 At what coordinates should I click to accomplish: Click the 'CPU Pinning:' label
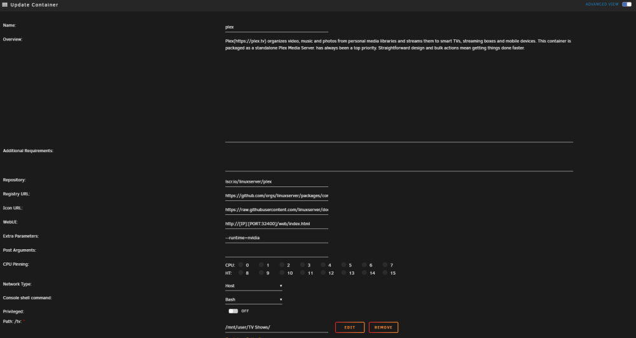[x=16, y=264]
